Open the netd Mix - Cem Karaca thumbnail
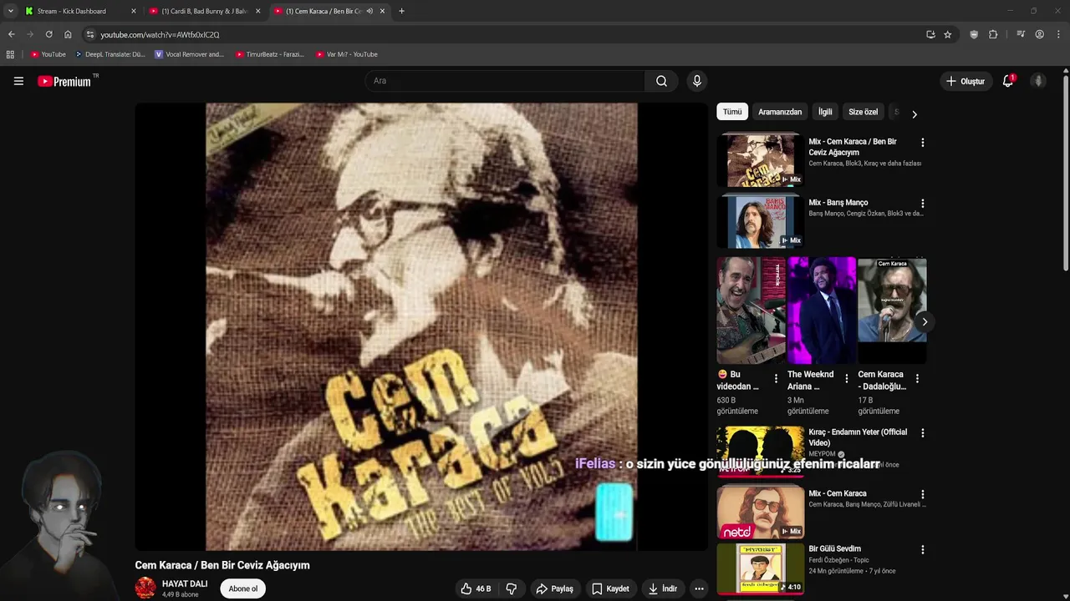Screen dimensions: 1070x601 point(761,513)
